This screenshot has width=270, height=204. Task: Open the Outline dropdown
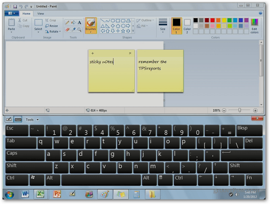pos(145,20)
